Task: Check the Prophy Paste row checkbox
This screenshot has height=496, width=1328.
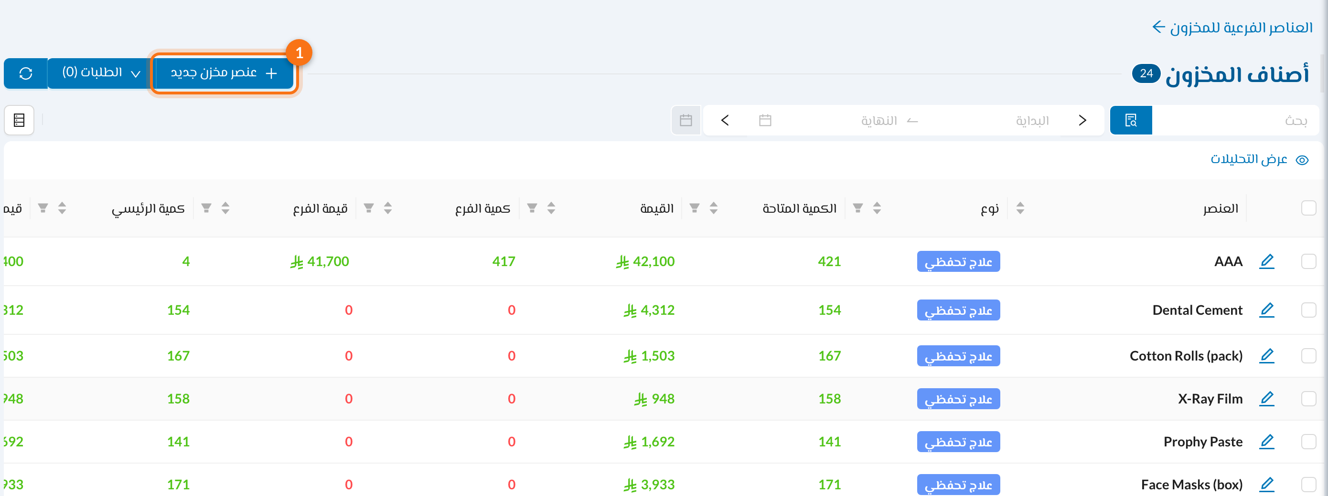Action: click(x=1308, y=442)
